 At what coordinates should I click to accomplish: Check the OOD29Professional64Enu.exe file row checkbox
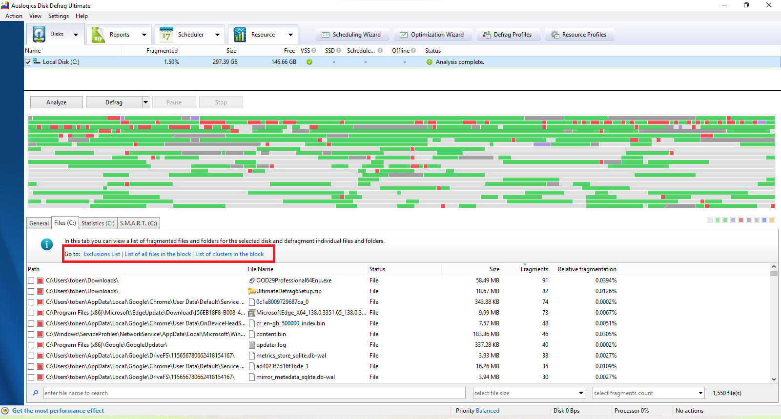31,280
